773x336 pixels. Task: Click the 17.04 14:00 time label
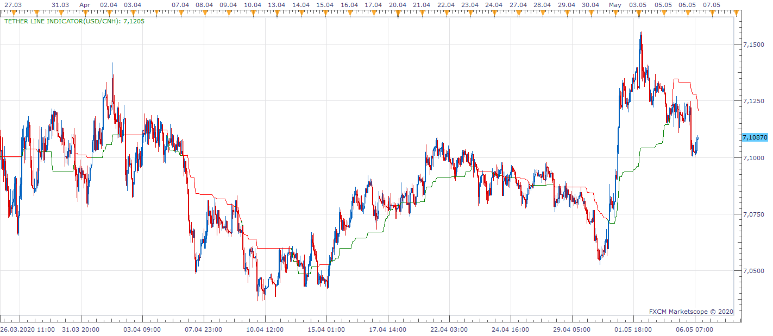click(388, 329)
